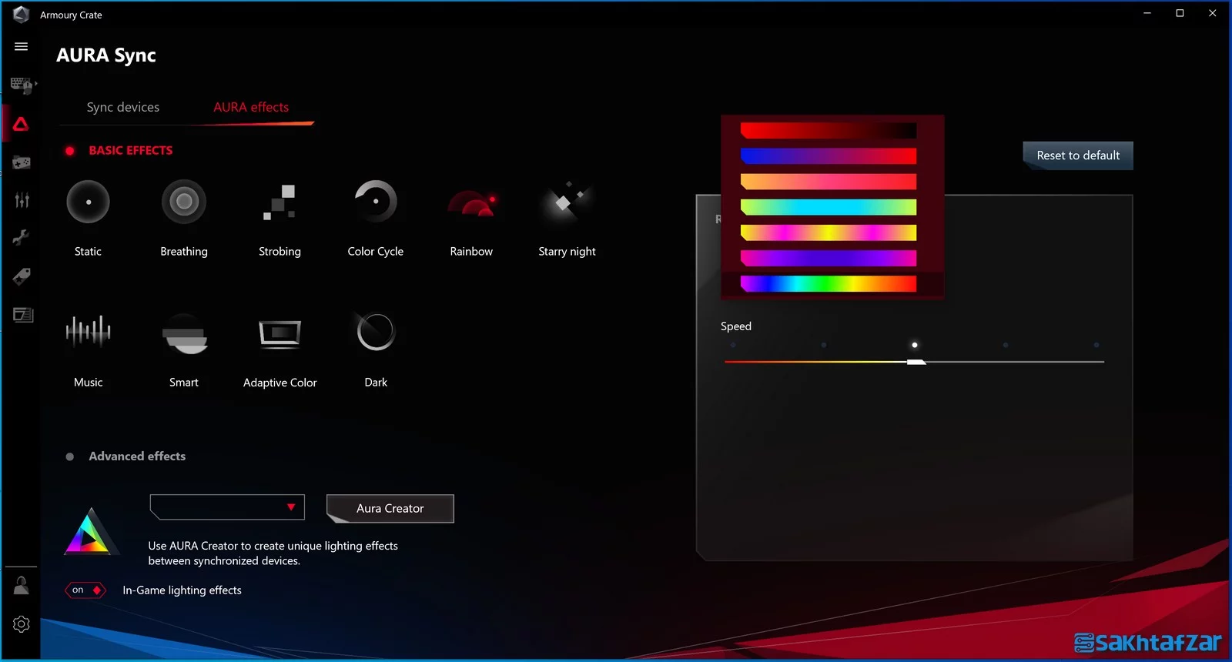Click the Armoury Crate logo in title bar

[x=21, y=14]
